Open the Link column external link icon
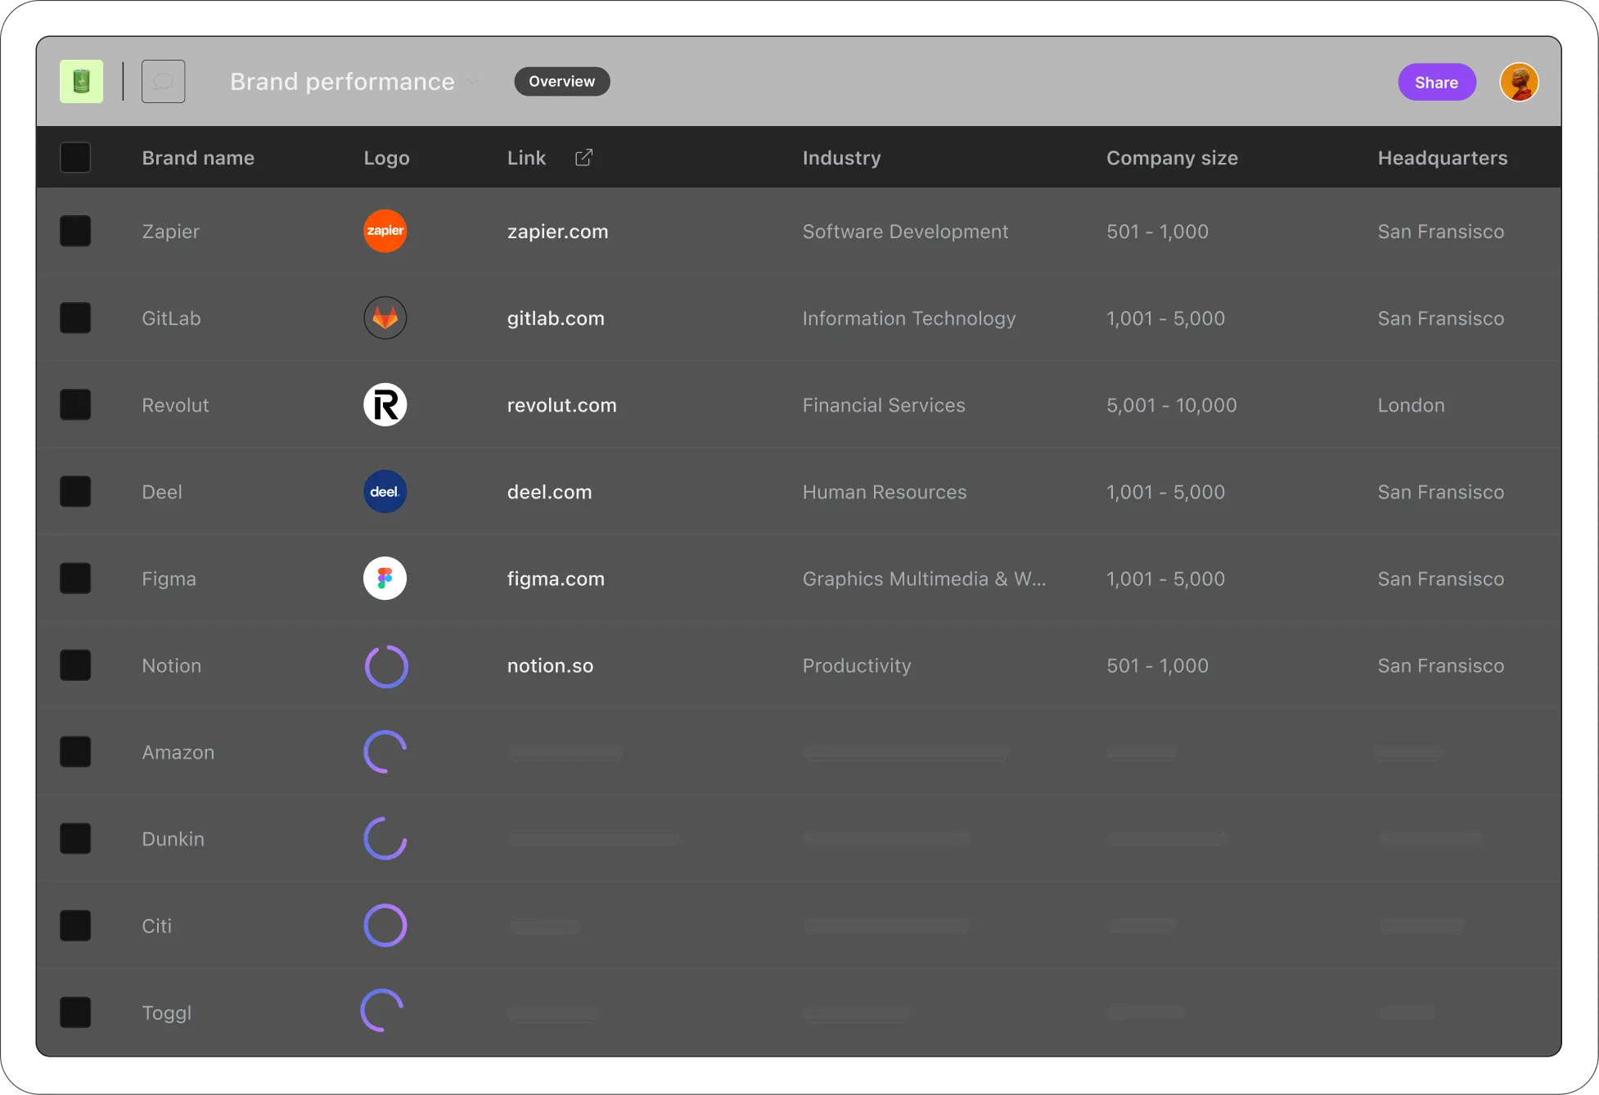Image resolution: width=1599 pixels, height=1095 pixels. click(x=583, y=158)
